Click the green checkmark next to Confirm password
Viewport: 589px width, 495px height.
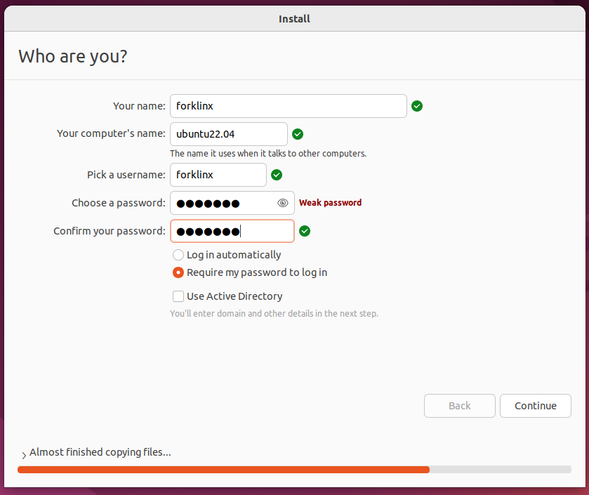coord(305,231)
